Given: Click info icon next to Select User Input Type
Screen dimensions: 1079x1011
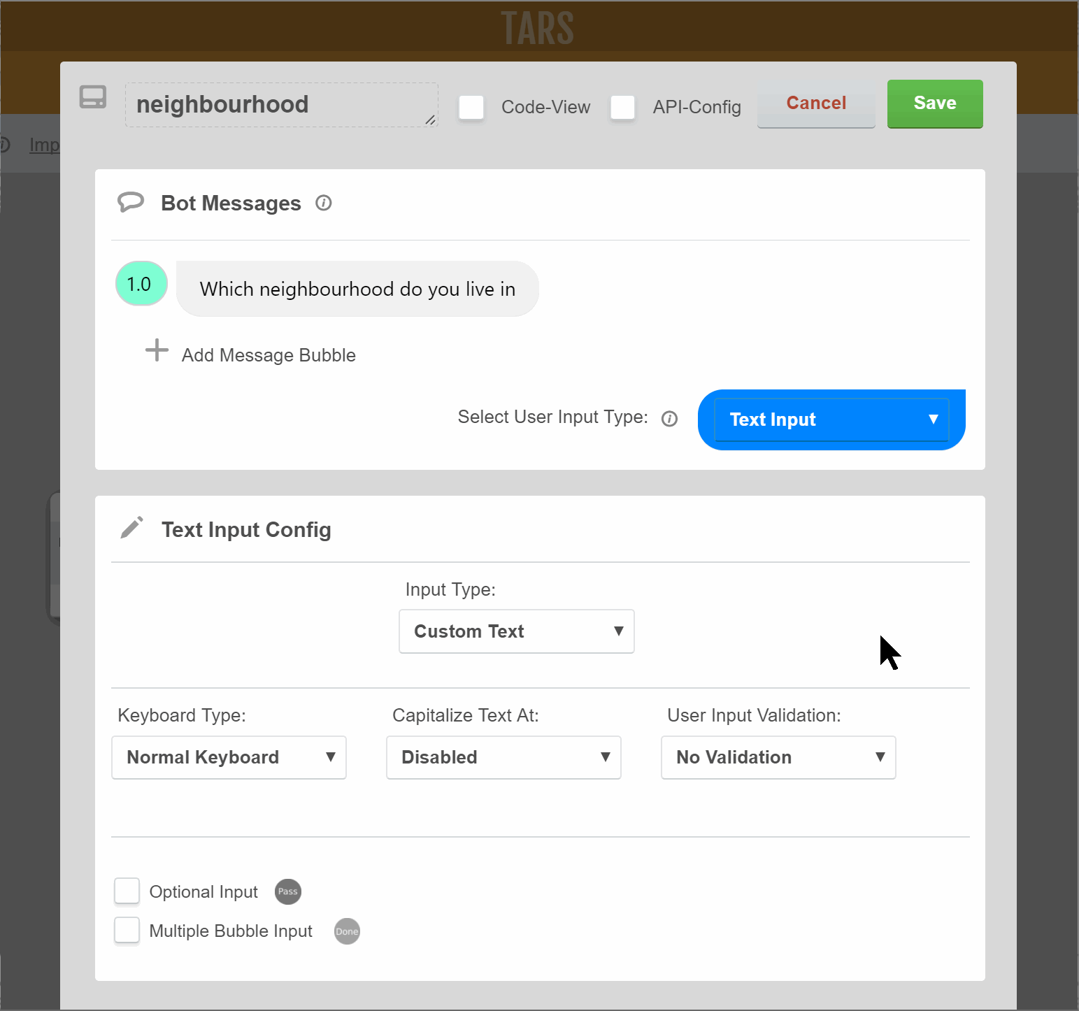Looking at the screenshot, I should click(x=669, y=419).
